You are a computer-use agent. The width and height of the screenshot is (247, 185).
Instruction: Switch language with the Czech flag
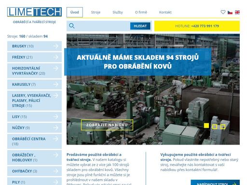click(x=230, y=12)
